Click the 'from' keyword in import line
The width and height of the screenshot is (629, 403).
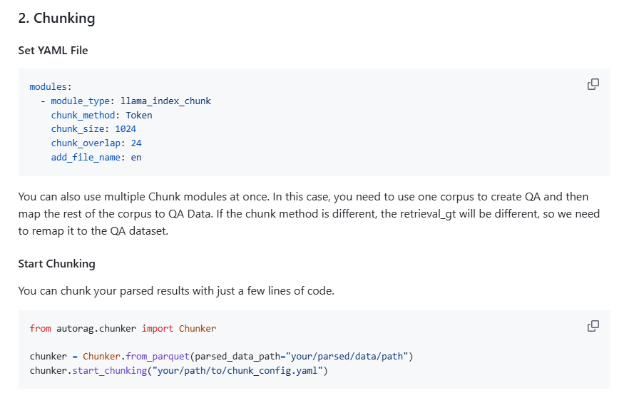[40, 329]
